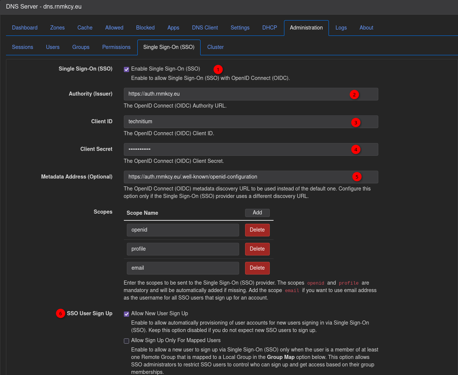Image resolution: width=458 pixels, height=375 pixels.
Task: Go to the Settings tab
Action: click(240, 28)
